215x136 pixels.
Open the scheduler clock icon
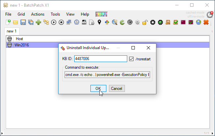click(77, 22)
